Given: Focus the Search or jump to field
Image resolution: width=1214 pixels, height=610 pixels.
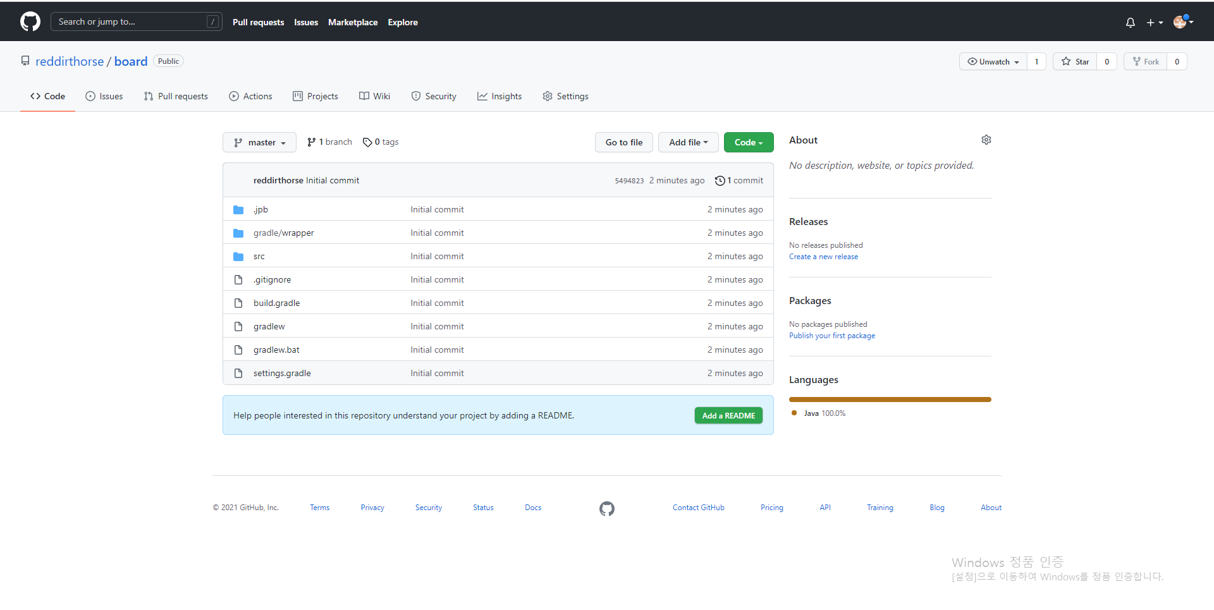Looking at the screenshot, I should (136, 21).
